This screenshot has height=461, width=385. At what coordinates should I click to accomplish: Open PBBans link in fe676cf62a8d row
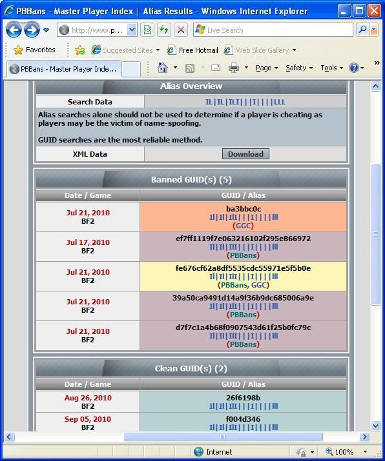tap(234, 285)
